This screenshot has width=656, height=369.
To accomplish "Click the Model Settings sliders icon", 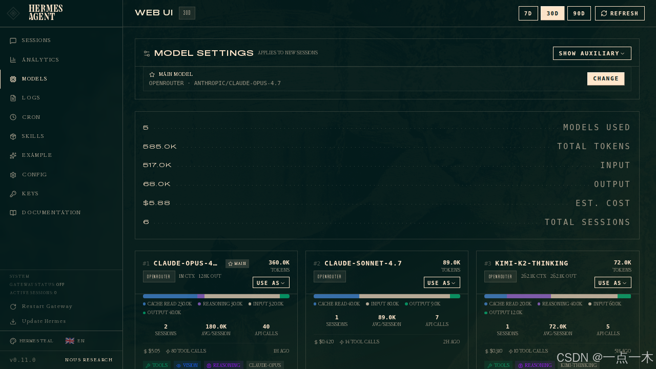I will click(x=147, y=53).
